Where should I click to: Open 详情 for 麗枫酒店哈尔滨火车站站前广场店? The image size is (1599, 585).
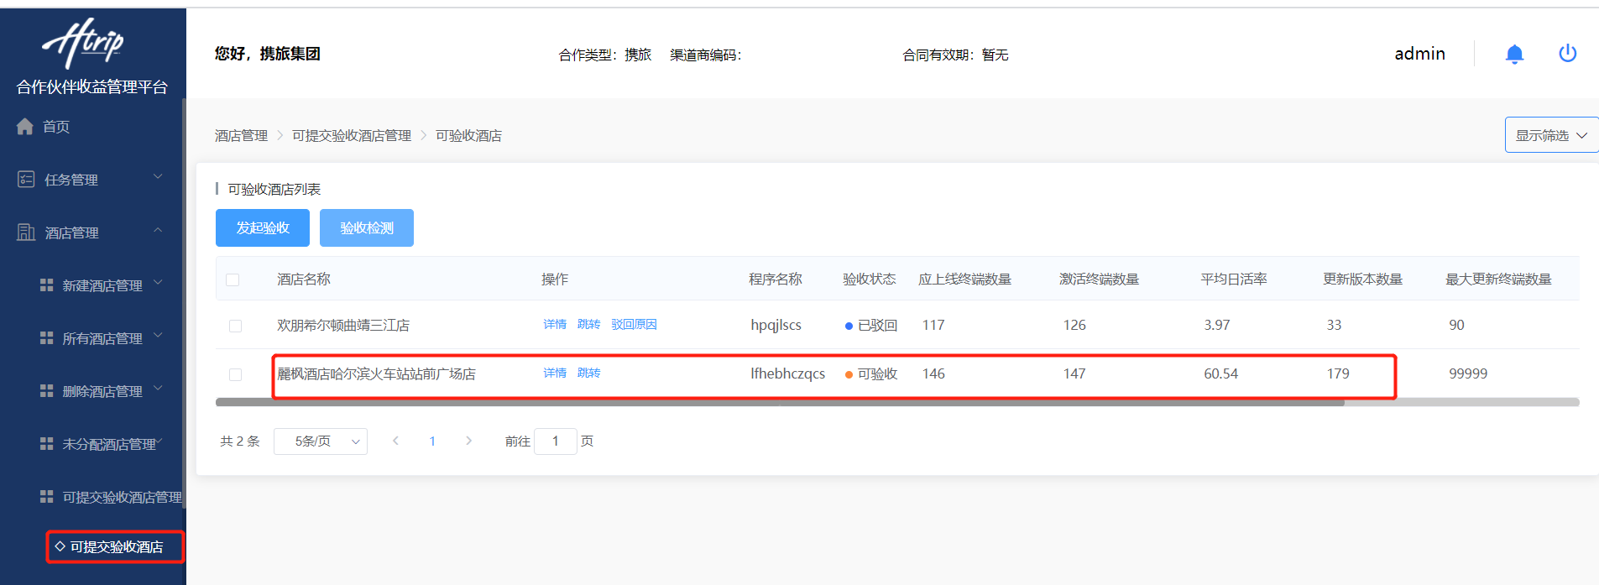[555, 373]
